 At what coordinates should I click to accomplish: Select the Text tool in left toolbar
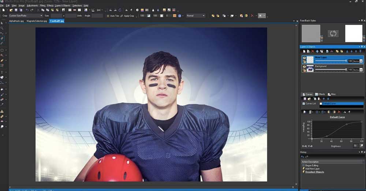point(2,72)
